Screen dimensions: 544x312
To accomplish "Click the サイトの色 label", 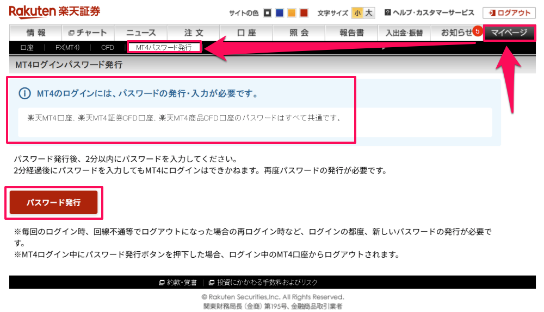I will (x=244, y=13).
